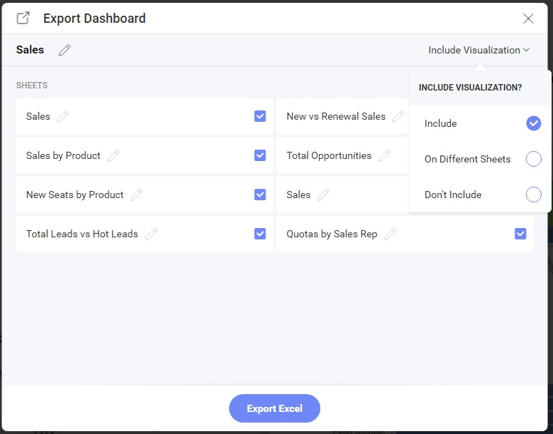
Task: Edit the Sales by Product sheet name
Action: point(113,155)
